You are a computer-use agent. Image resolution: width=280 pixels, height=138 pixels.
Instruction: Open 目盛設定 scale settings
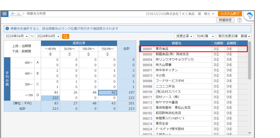click(x=225, y=20)
